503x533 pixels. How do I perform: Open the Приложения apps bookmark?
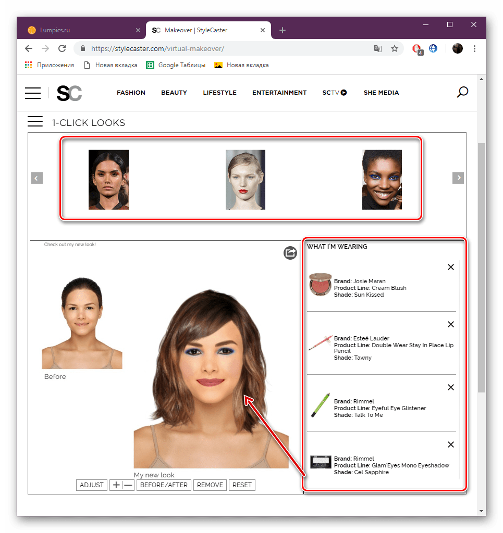[x=50, y=65]
